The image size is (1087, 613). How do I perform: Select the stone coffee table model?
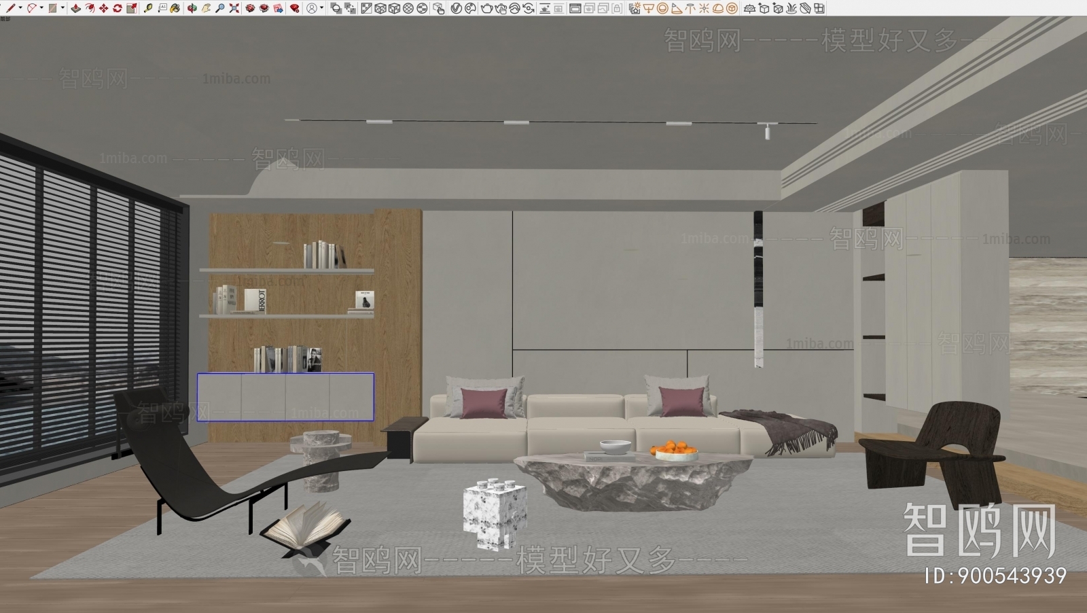tap(633, 483)
